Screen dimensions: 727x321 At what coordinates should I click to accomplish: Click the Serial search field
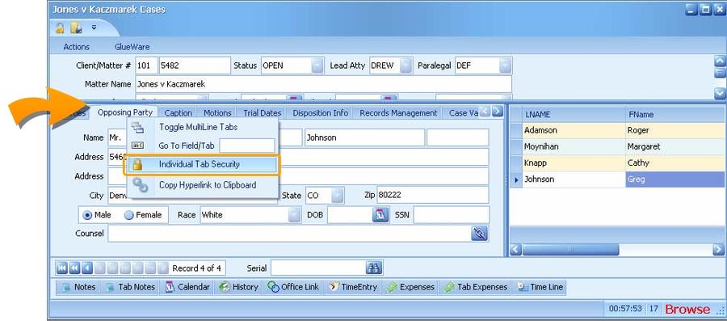(x=318, y=268)
